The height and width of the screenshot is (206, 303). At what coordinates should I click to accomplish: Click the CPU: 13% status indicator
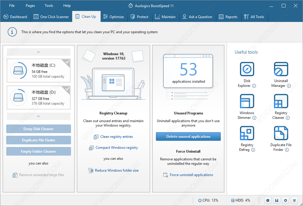point(208,200)
